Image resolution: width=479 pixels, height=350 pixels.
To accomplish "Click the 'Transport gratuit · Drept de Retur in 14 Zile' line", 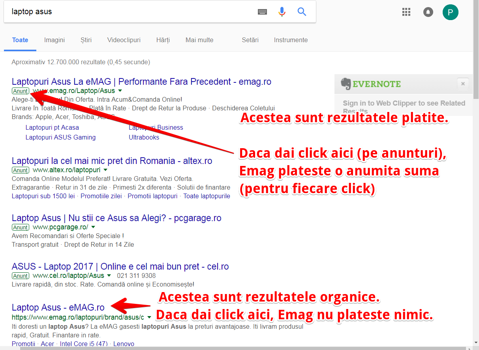I will tap(73, 245).
